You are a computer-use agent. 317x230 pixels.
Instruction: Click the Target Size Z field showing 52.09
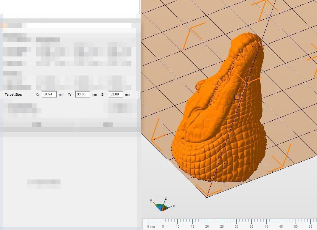click(x=116, y=94)
